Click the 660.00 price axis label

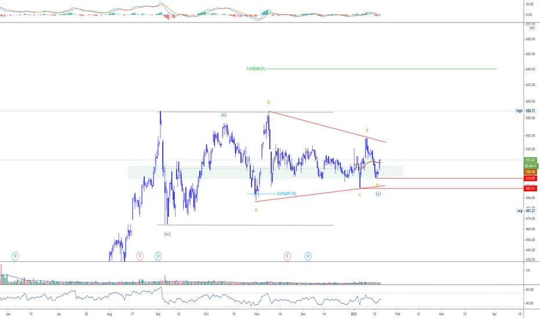tap(530, 54)
